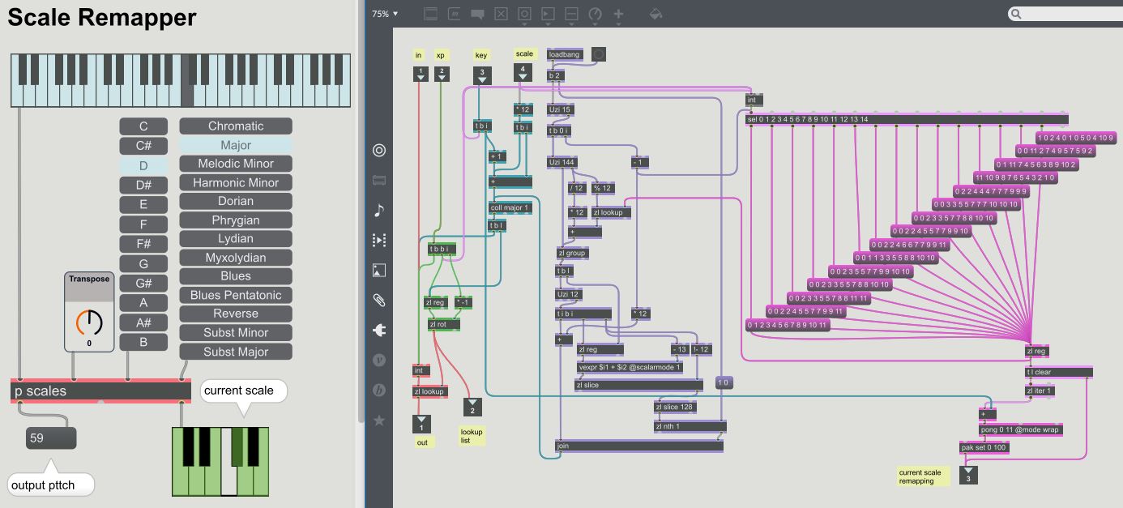This screenshot has width=1123, height=508.
Task: Click the '0 1 2 3 4 5 6 7 8 9 10 11' message
Action: point(788,325)
